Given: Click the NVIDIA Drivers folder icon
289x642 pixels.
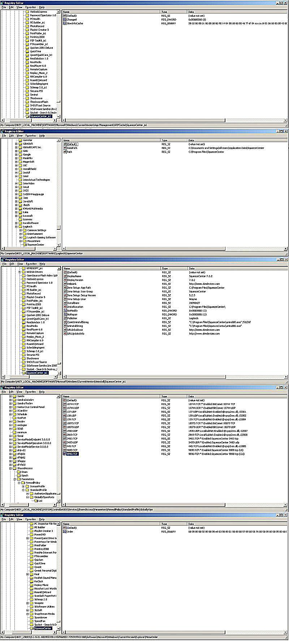Looking at the screenshot, I should [23, 272].
